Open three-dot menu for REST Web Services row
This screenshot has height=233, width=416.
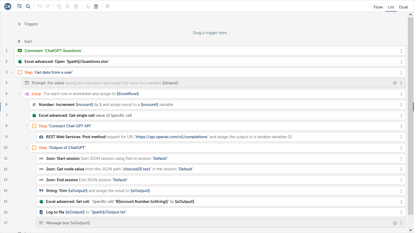401,137
